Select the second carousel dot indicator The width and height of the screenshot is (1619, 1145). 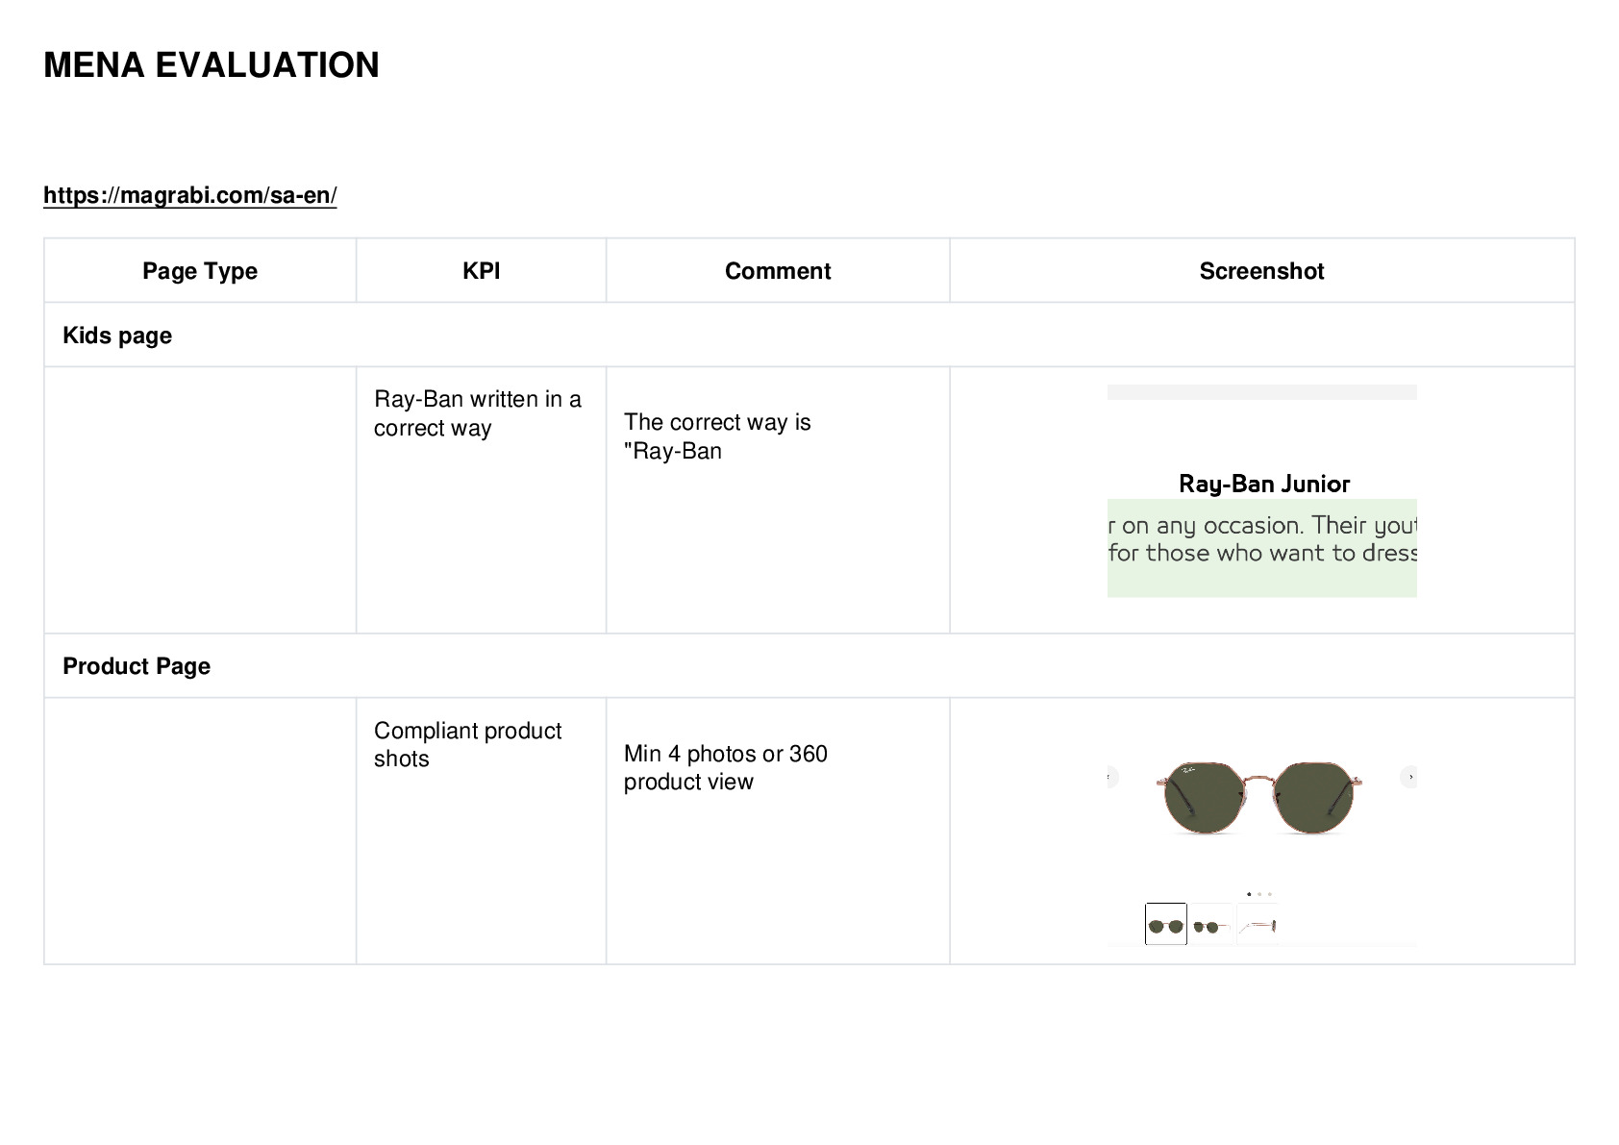point(1259,894)
